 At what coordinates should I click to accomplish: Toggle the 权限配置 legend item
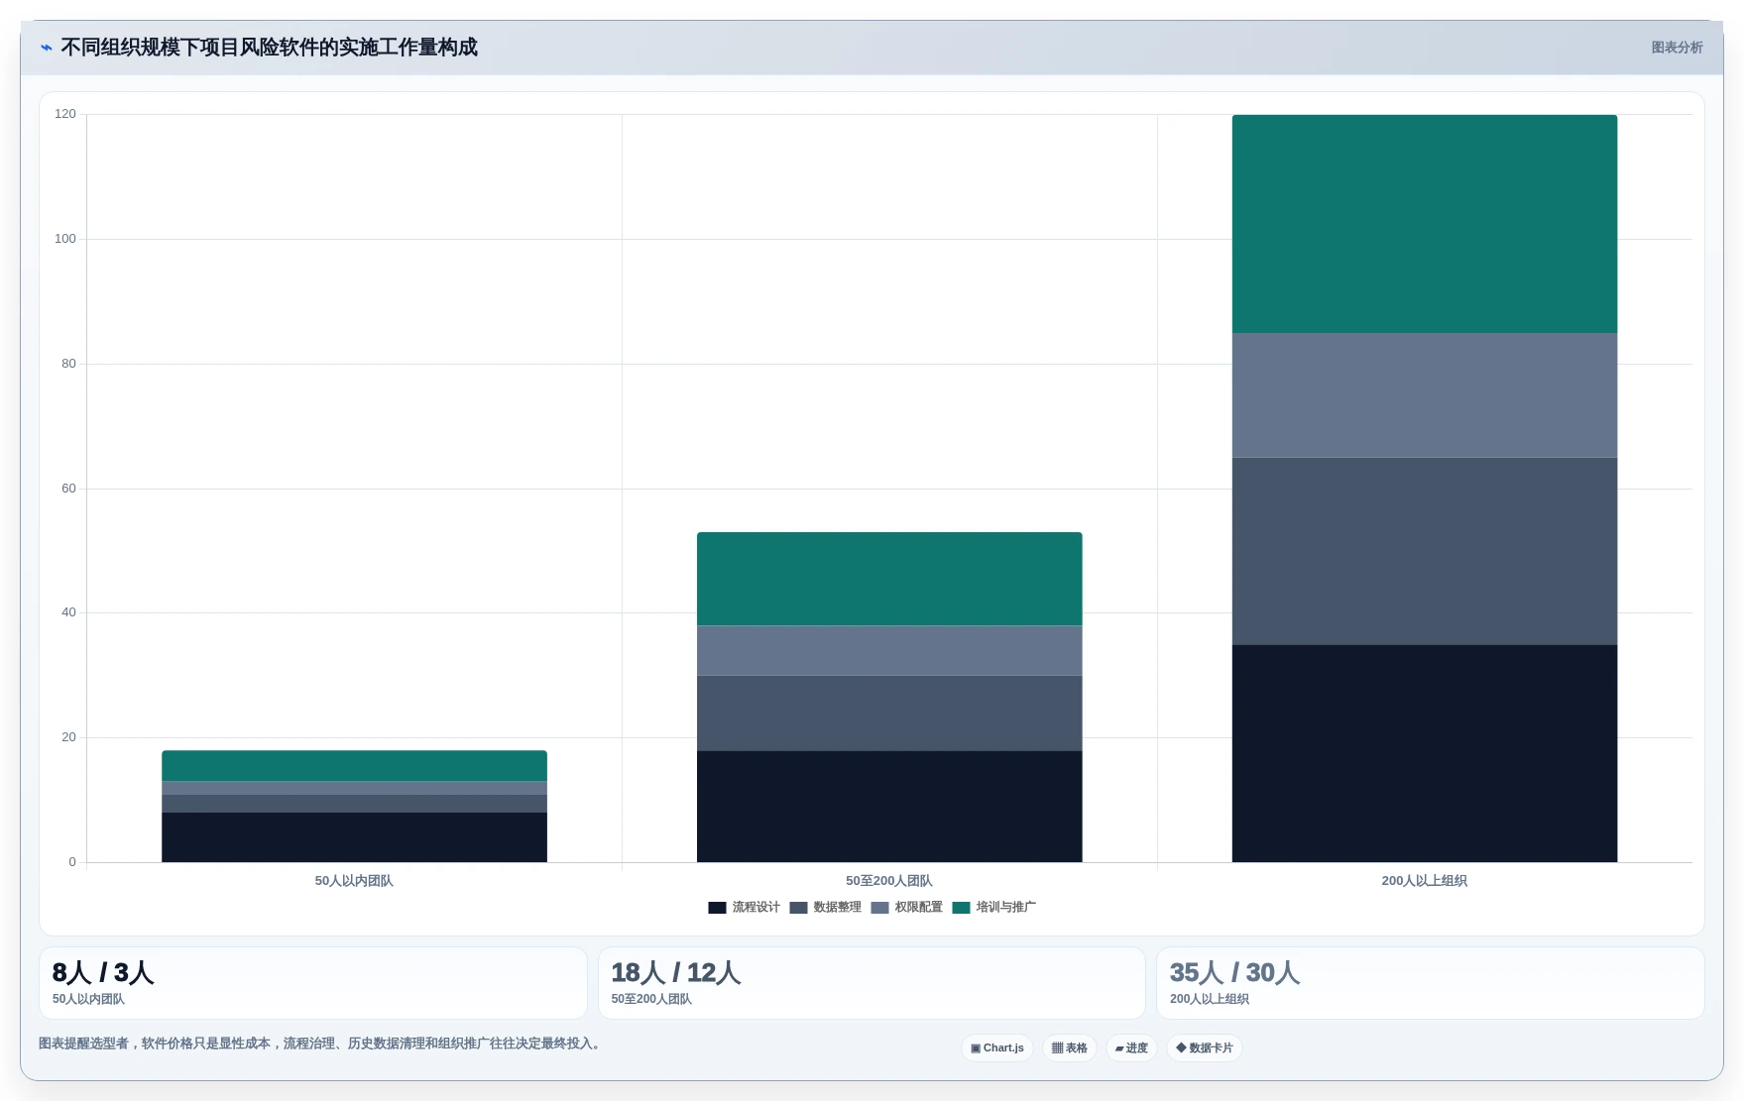[907, 907]
